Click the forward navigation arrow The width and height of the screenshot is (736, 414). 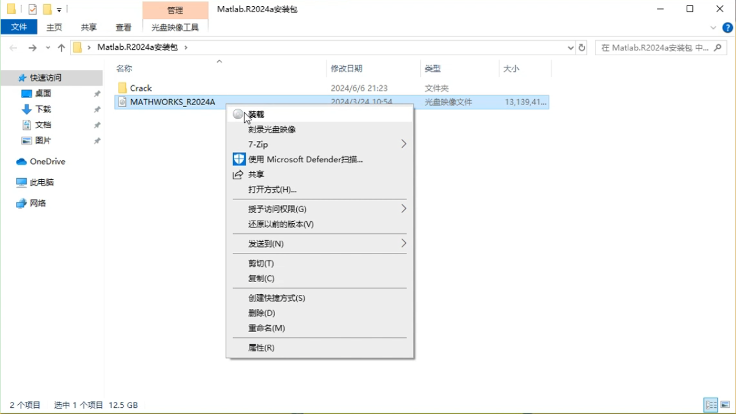click(32, 47)
